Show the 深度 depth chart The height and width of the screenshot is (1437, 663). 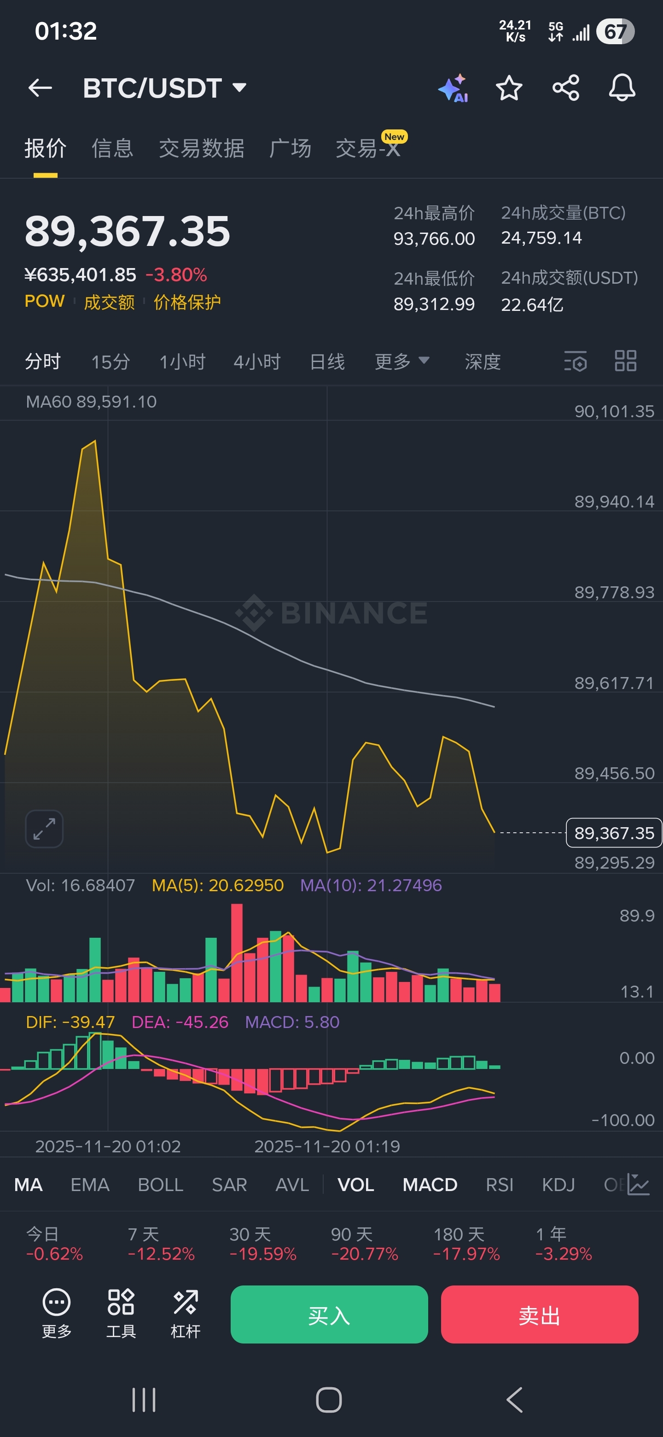click(x=483, y=362)
